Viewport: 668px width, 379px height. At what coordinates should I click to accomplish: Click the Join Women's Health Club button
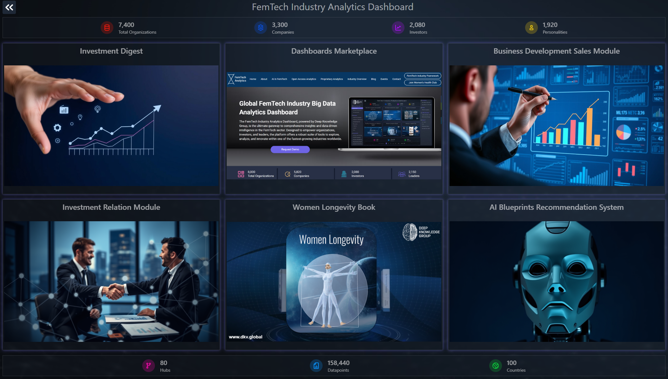[x=422, y=83]
